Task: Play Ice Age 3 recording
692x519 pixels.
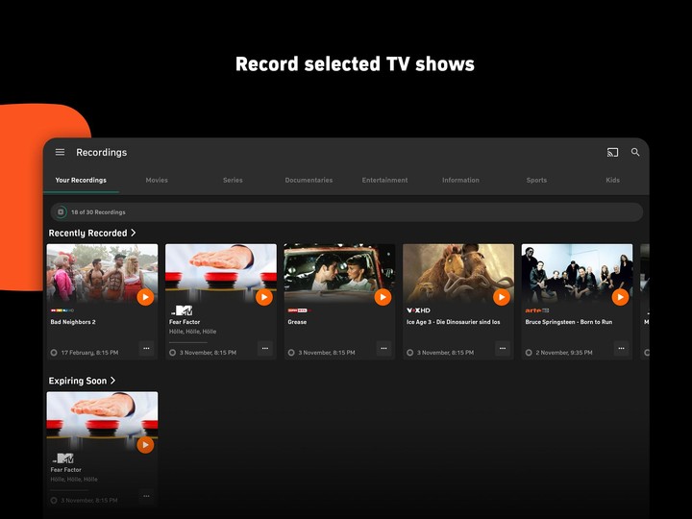Action: point(501,297)
